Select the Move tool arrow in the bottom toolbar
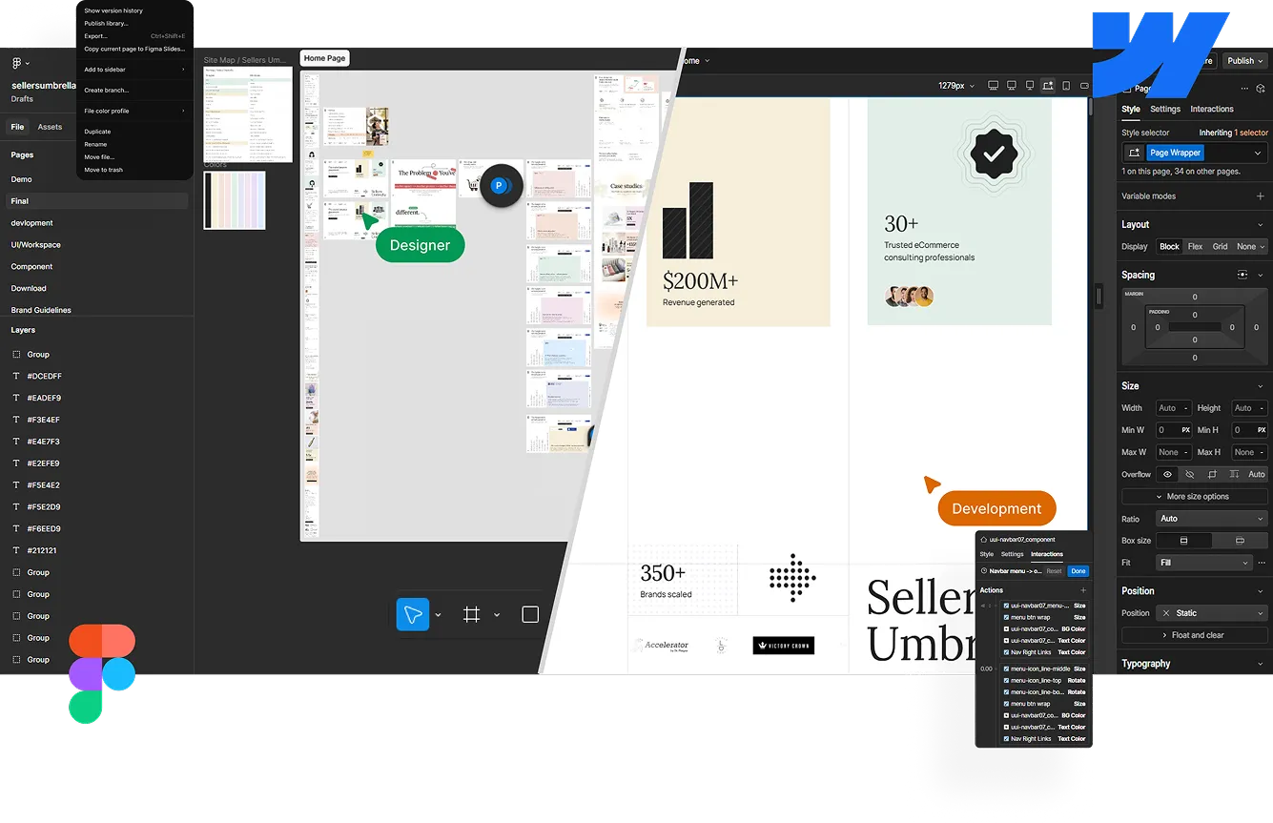This screenshot has height=823, width=1273. click(411, 614)
